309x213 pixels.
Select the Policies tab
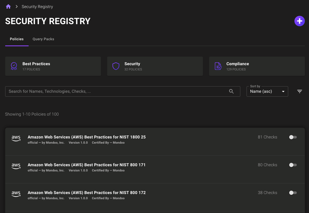tap(17, 39)
